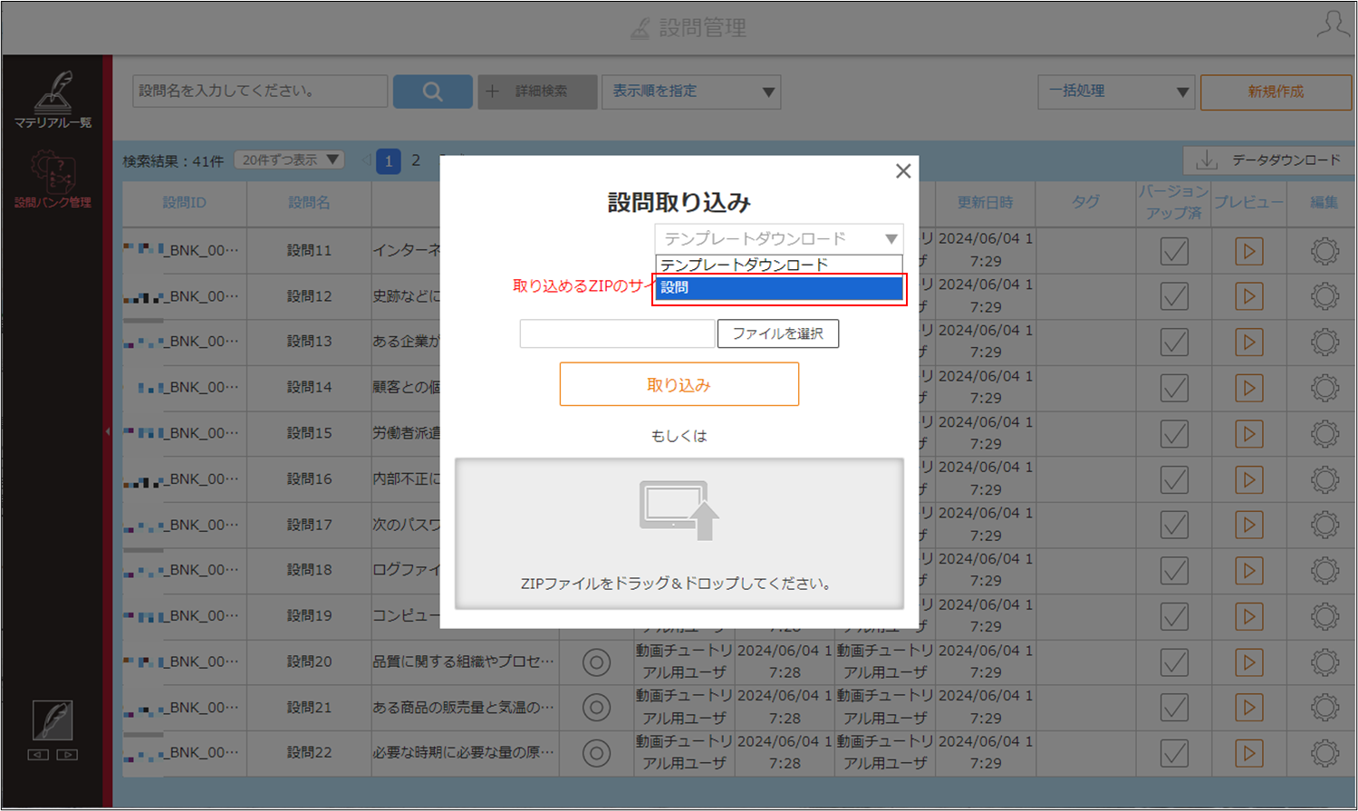Open the マテリアル一覧 sidebar icon
1358x811 pixels.
pos(53,100)
